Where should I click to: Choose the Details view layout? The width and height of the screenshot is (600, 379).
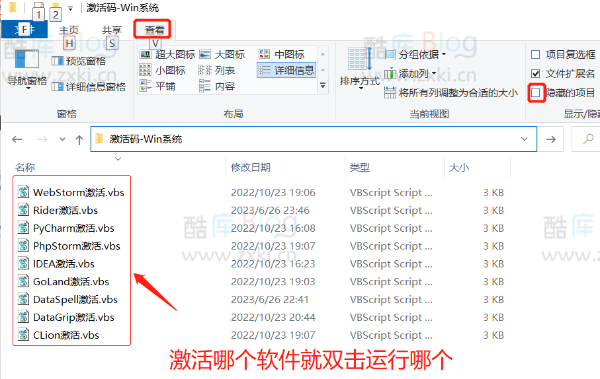tap(287, 70)
